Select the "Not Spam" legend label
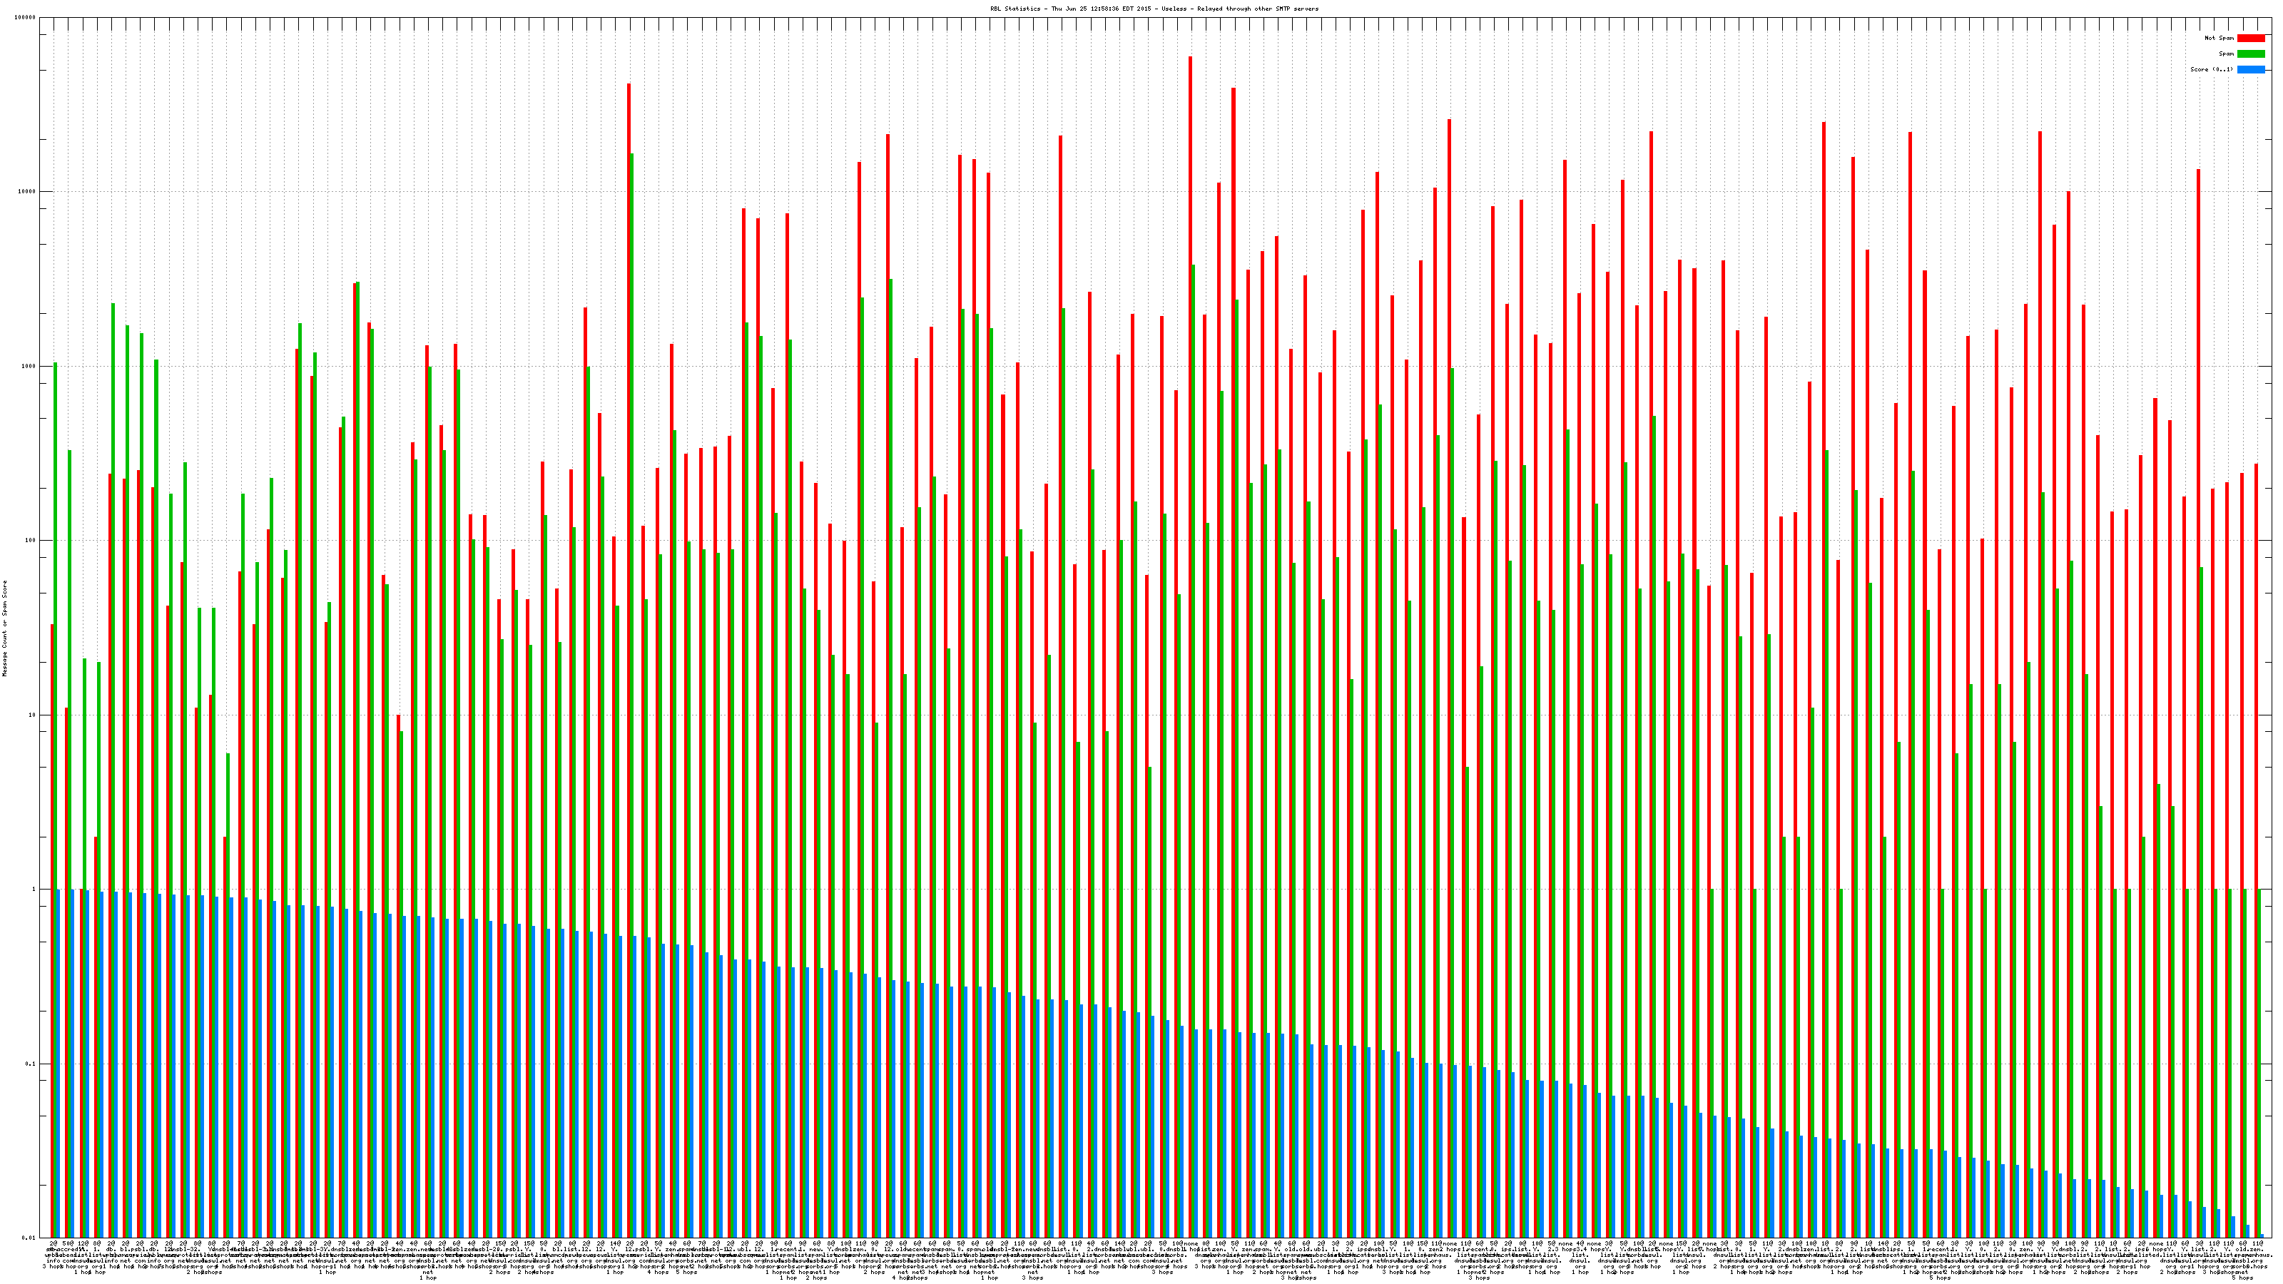 click(x=2220, y=38)
